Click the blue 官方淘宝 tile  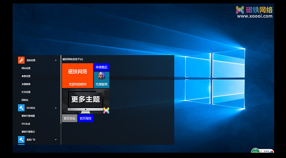[85, 118]
